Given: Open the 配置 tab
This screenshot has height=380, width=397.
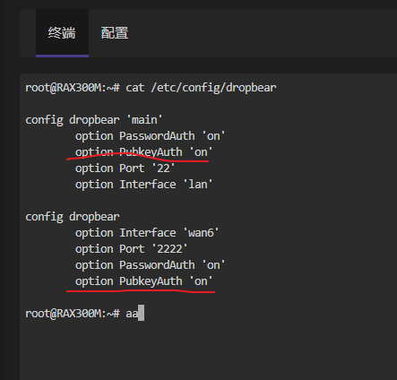Looking at the screenshot, I should pyautogui.click(x=115, y=33).
